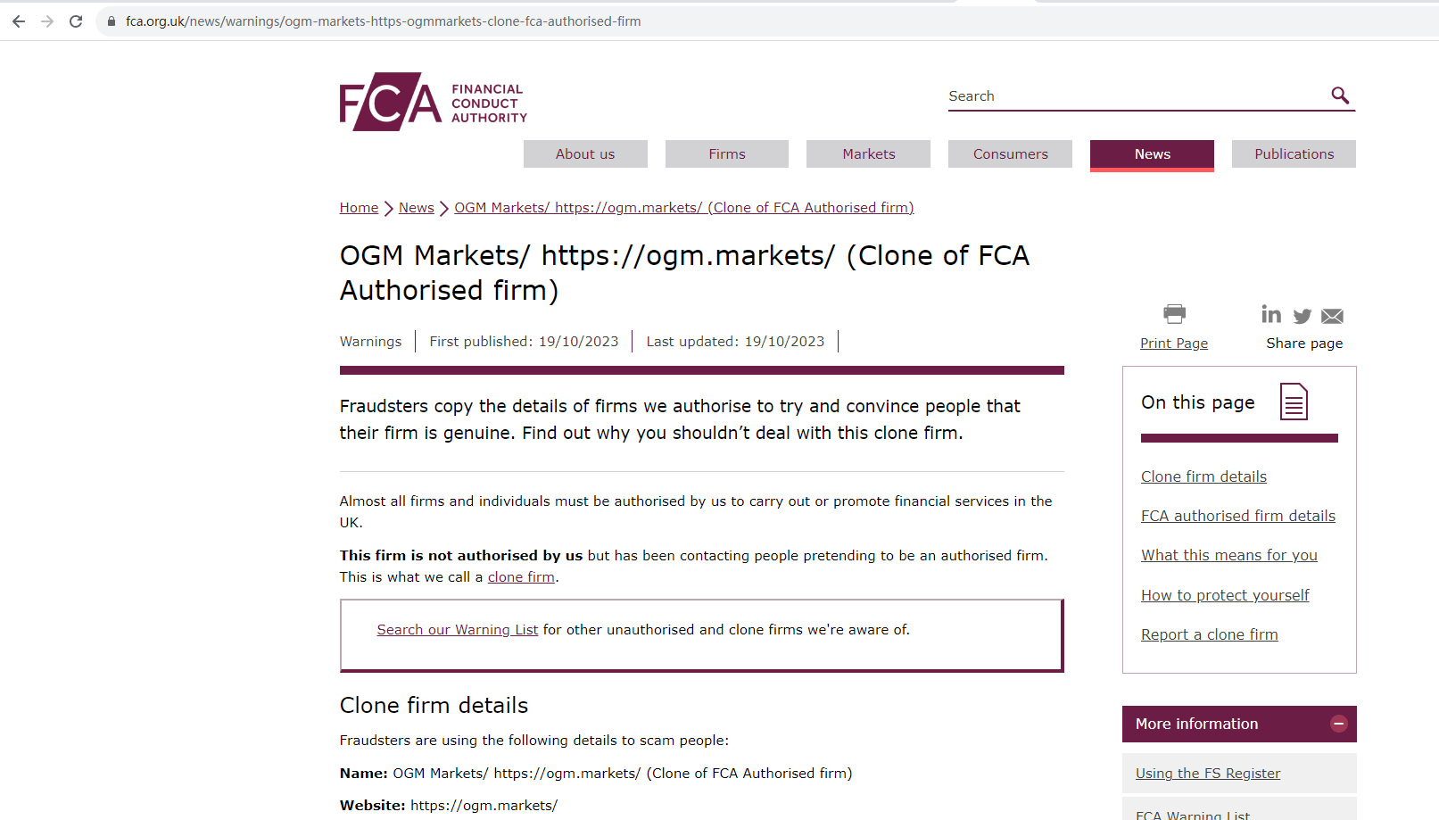Open Using the FS Register link
1439x820 pixels.
coord(1207,774)
